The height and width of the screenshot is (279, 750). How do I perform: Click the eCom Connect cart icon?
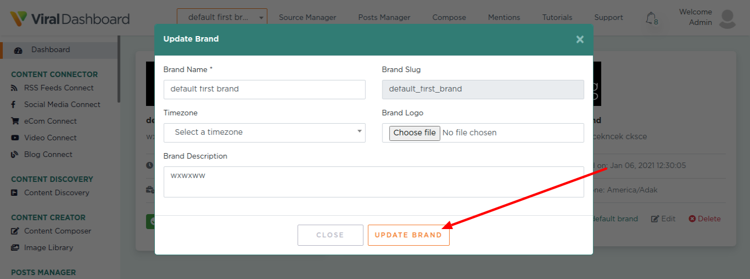(x=14, y=121)
